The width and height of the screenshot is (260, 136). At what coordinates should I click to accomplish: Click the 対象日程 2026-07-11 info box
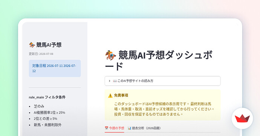coord(55,68)
